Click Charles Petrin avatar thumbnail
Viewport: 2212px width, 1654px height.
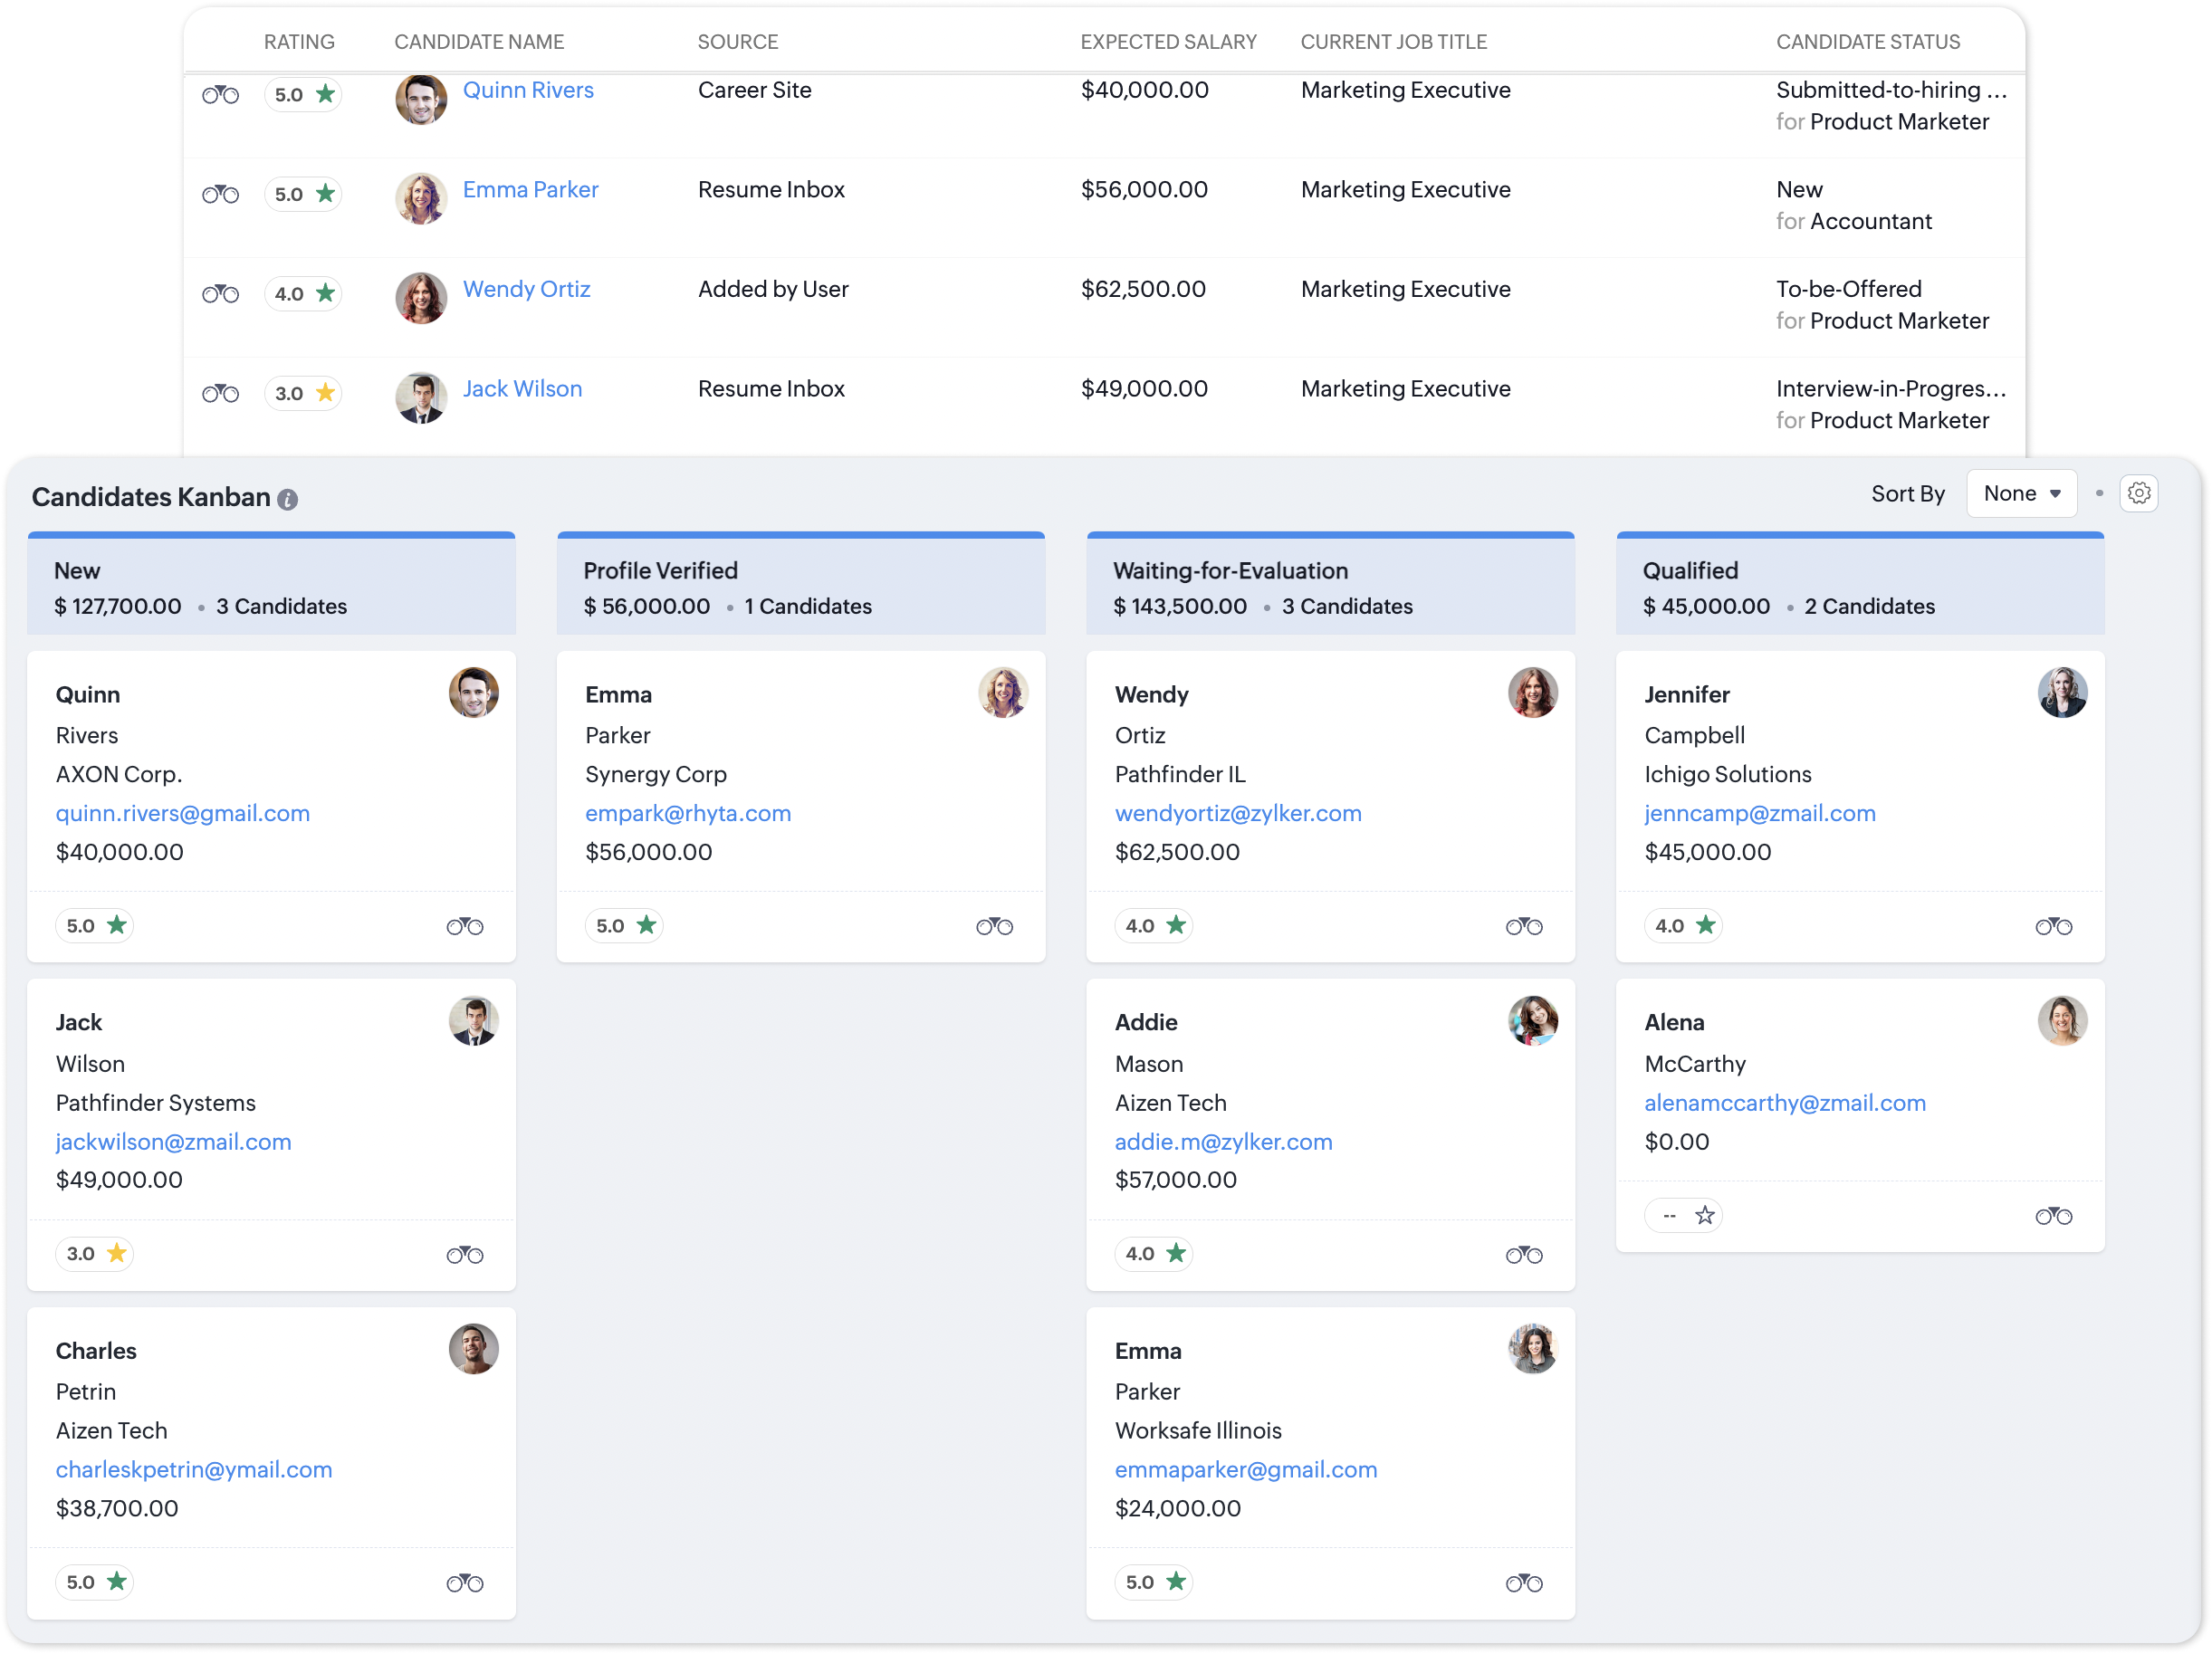click(473, 1349)
